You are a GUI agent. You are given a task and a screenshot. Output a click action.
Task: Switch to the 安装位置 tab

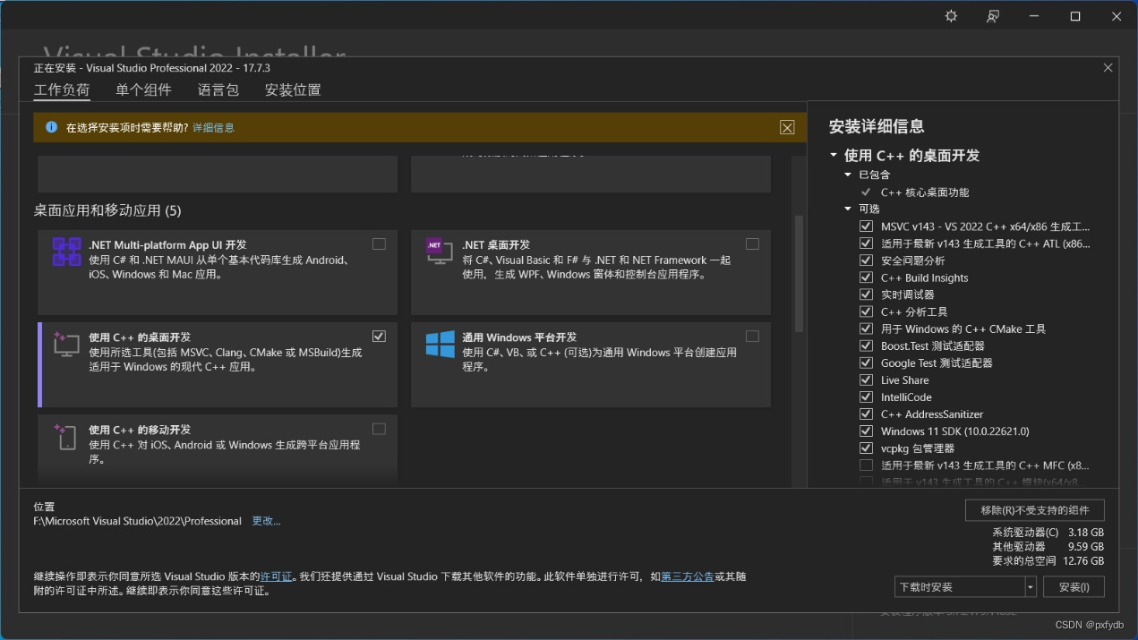(x=293, y=90)
